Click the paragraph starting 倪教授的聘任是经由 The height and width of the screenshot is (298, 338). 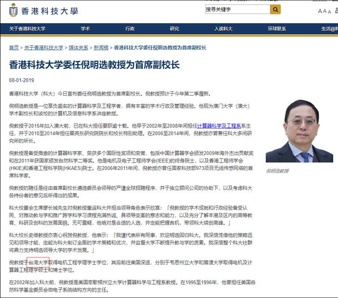pyautogui.click(x=131, y=192)
